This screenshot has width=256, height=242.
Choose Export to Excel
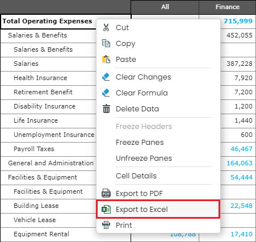(x=158, y=209)
